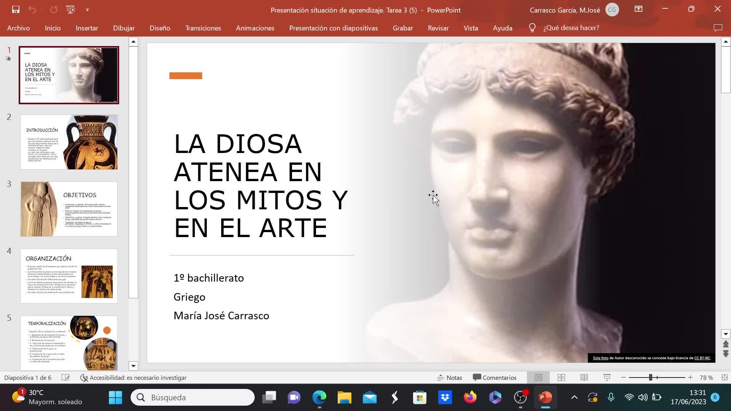This screenshot has width=731, height=411.
Task: Click Accesibilidad: es necesario investigar
Action: (x=134, y=378)
